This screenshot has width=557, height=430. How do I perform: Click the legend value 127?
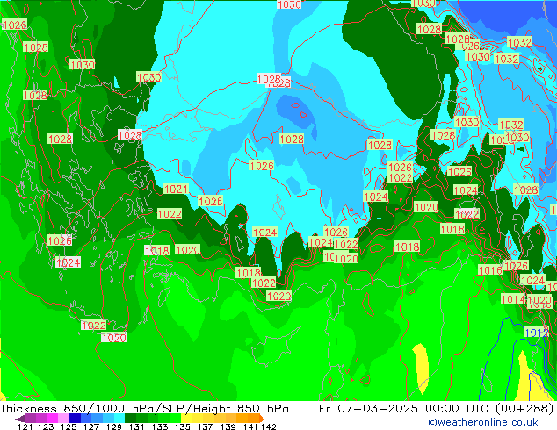91,426
